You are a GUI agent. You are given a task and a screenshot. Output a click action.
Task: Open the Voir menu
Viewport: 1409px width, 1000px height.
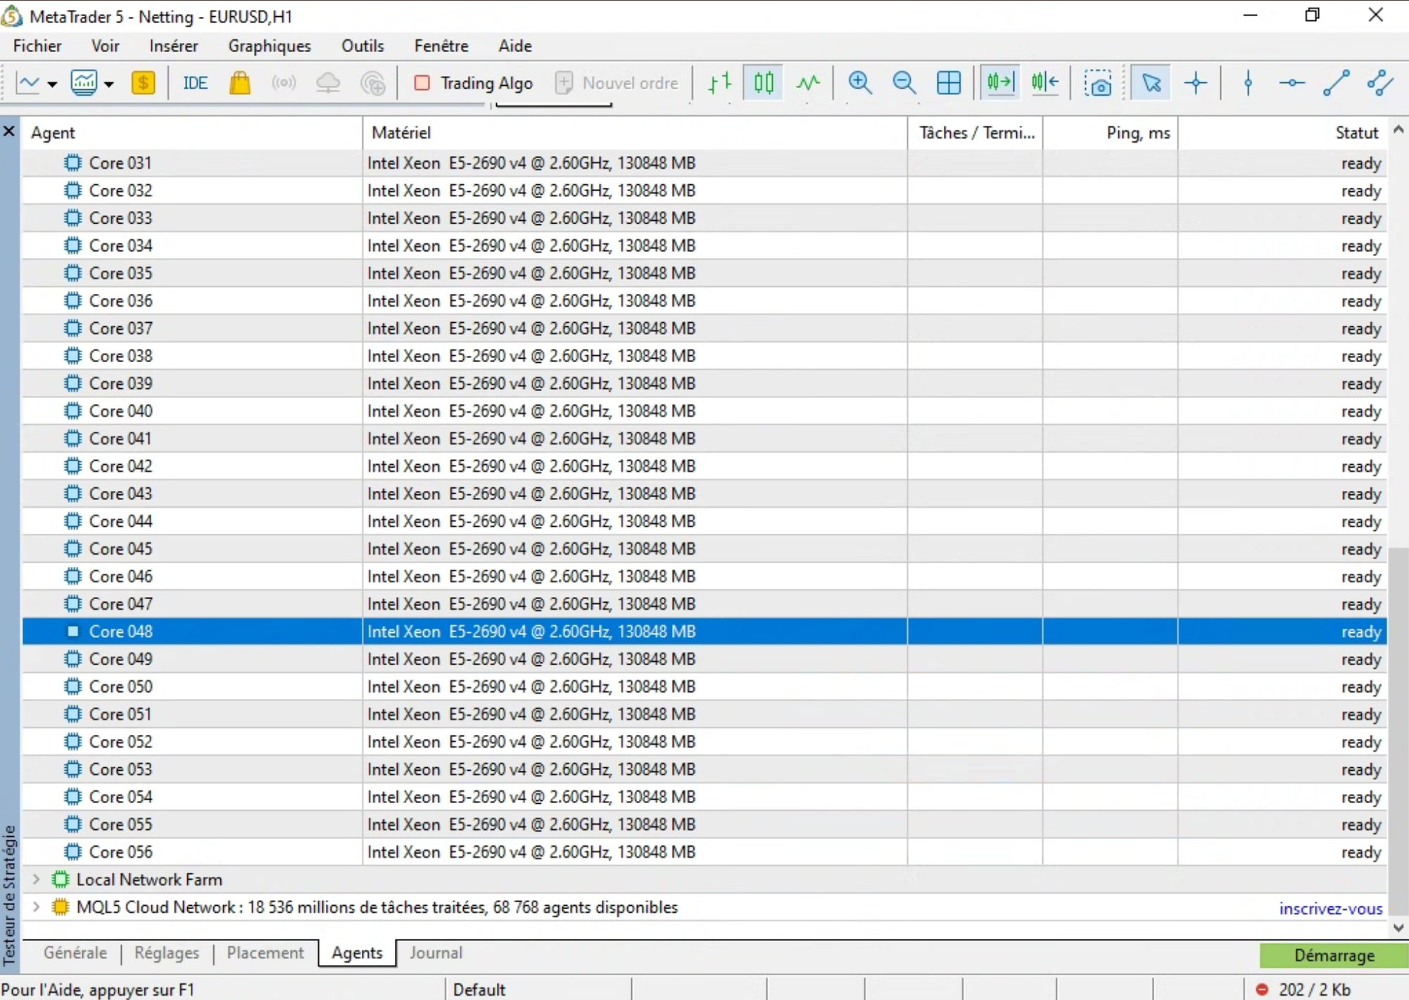[x=105, y=46]
